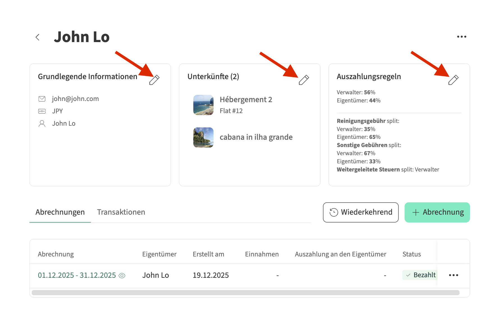Toggle the eye icon next to statement period

pyautogui.click(x=122, y=276)
